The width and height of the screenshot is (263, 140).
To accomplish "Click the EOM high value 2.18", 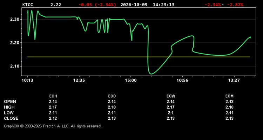I will 229,107.
